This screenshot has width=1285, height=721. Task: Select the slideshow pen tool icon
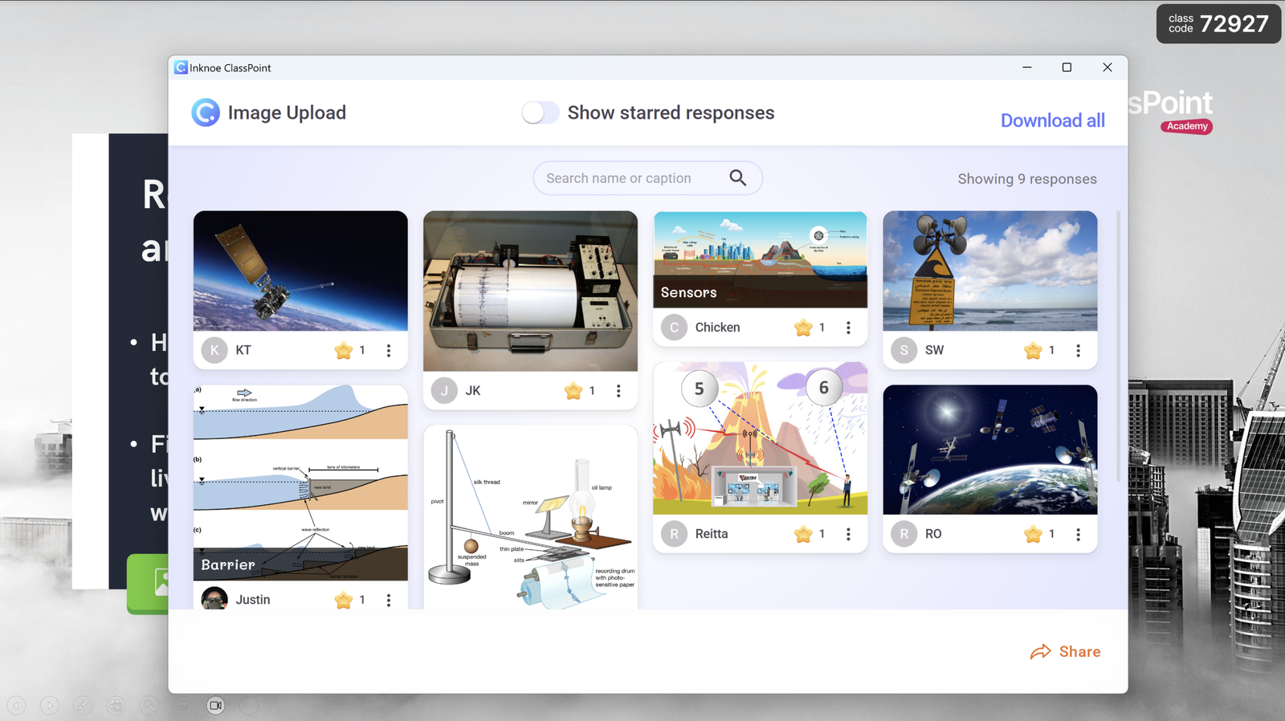83,706
